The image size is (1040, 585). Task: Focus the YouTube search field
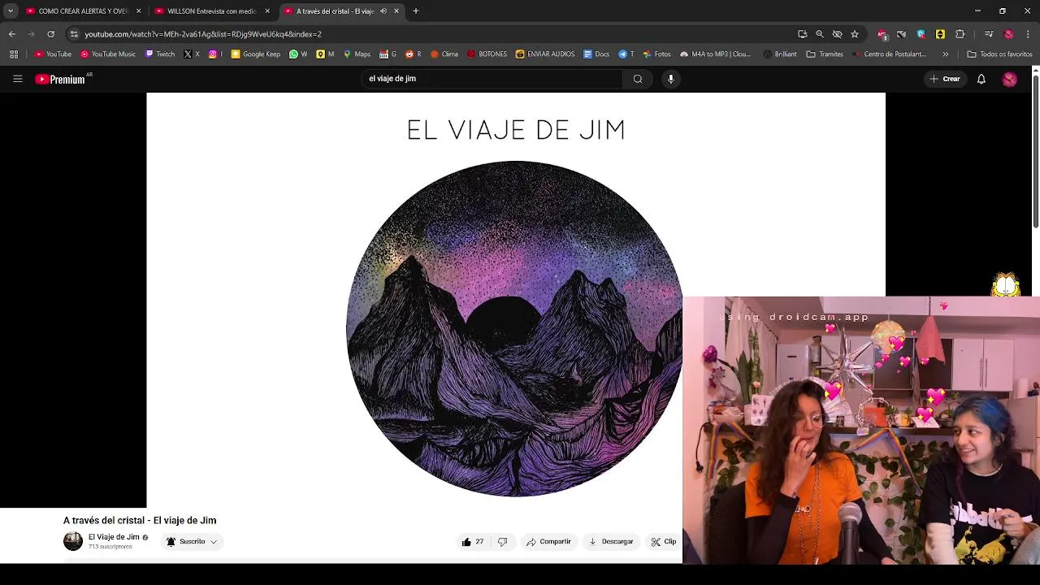tap(492, 79)
